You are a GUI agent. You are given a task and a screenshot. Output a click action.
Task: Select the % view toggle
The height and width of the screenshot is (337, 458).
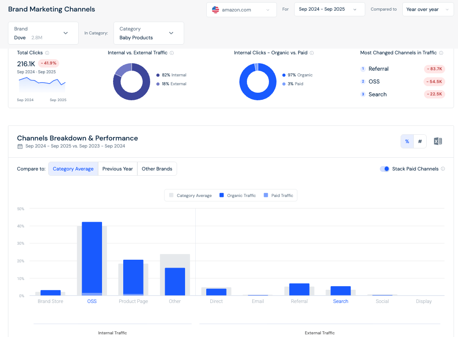pyautogui.click(x=407, y=141)
